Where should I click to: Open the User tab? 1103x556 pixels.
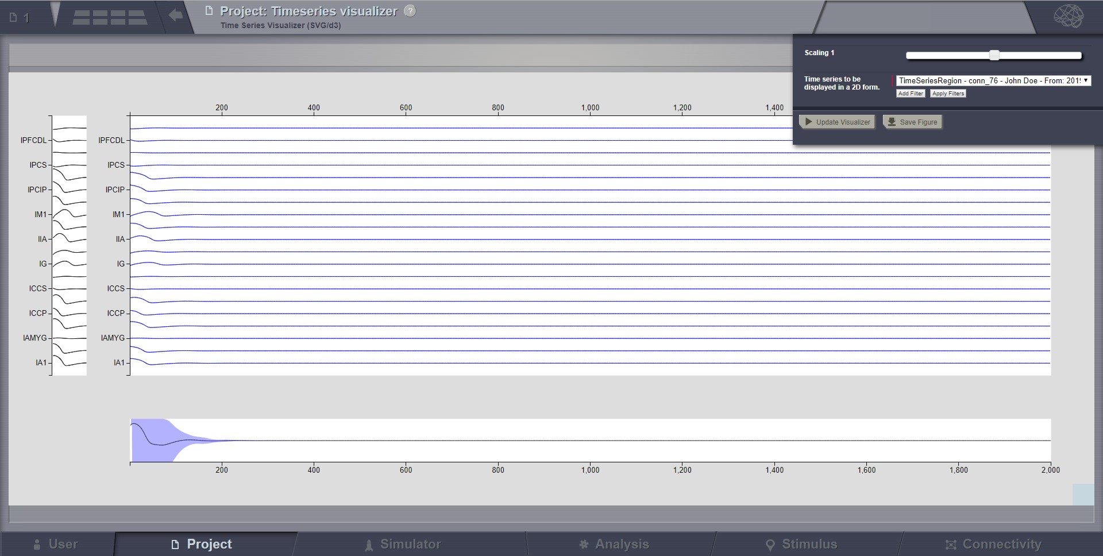click(x=56, y=544)
